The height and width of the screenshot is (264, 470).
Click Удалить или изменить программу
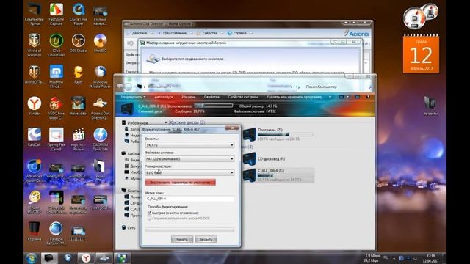point(294,97)
